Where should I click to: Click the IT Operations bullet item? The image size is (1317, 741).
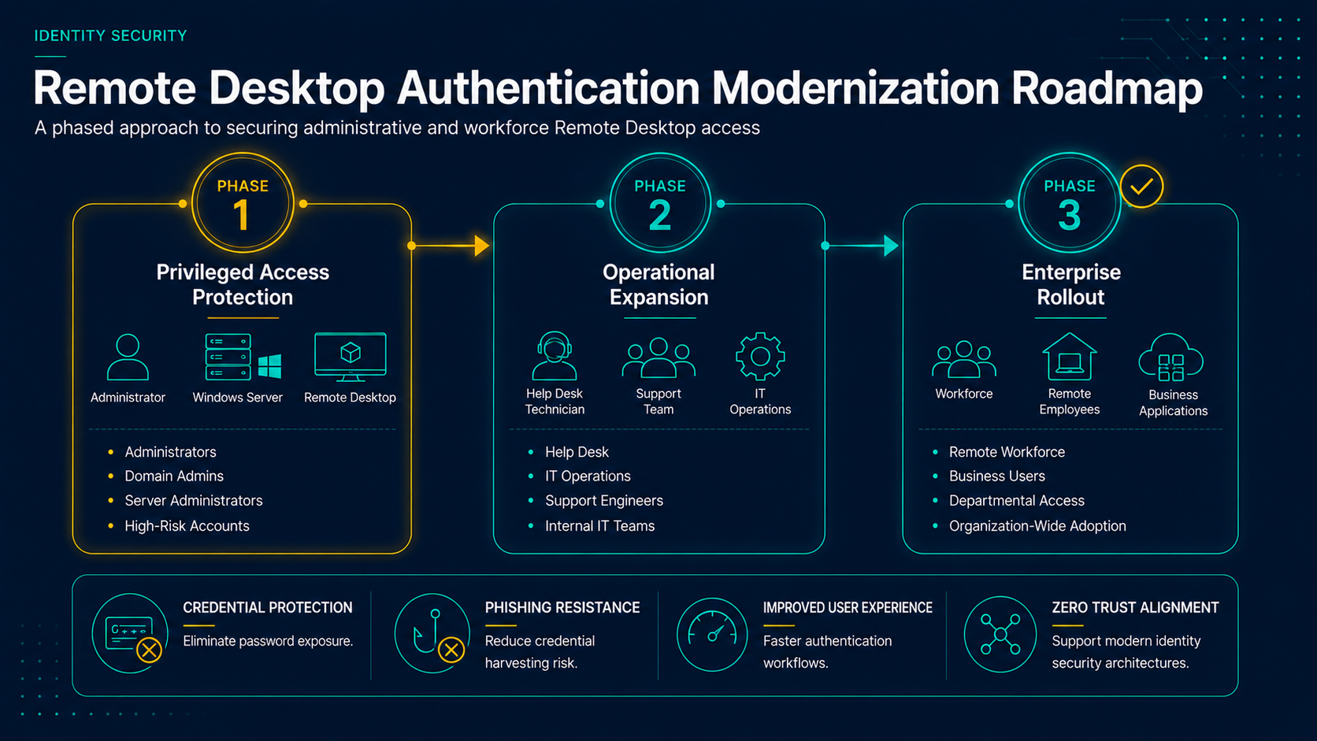[588, 476]
